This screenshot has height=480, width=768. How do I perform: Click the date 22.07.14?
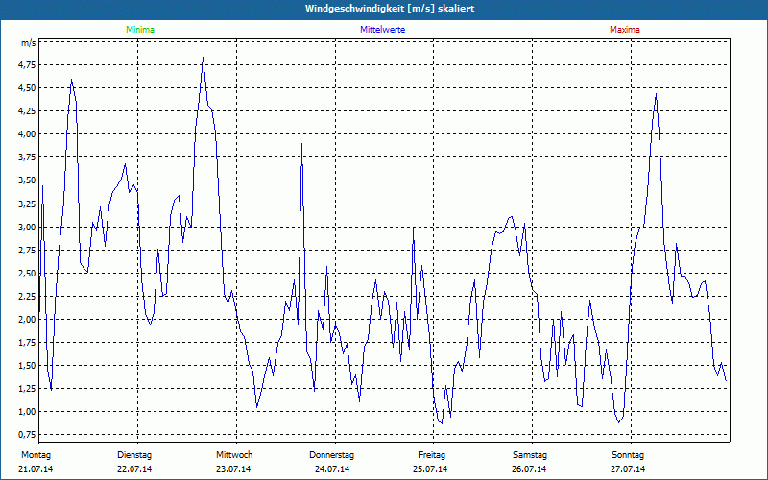(x=134, y=469)
